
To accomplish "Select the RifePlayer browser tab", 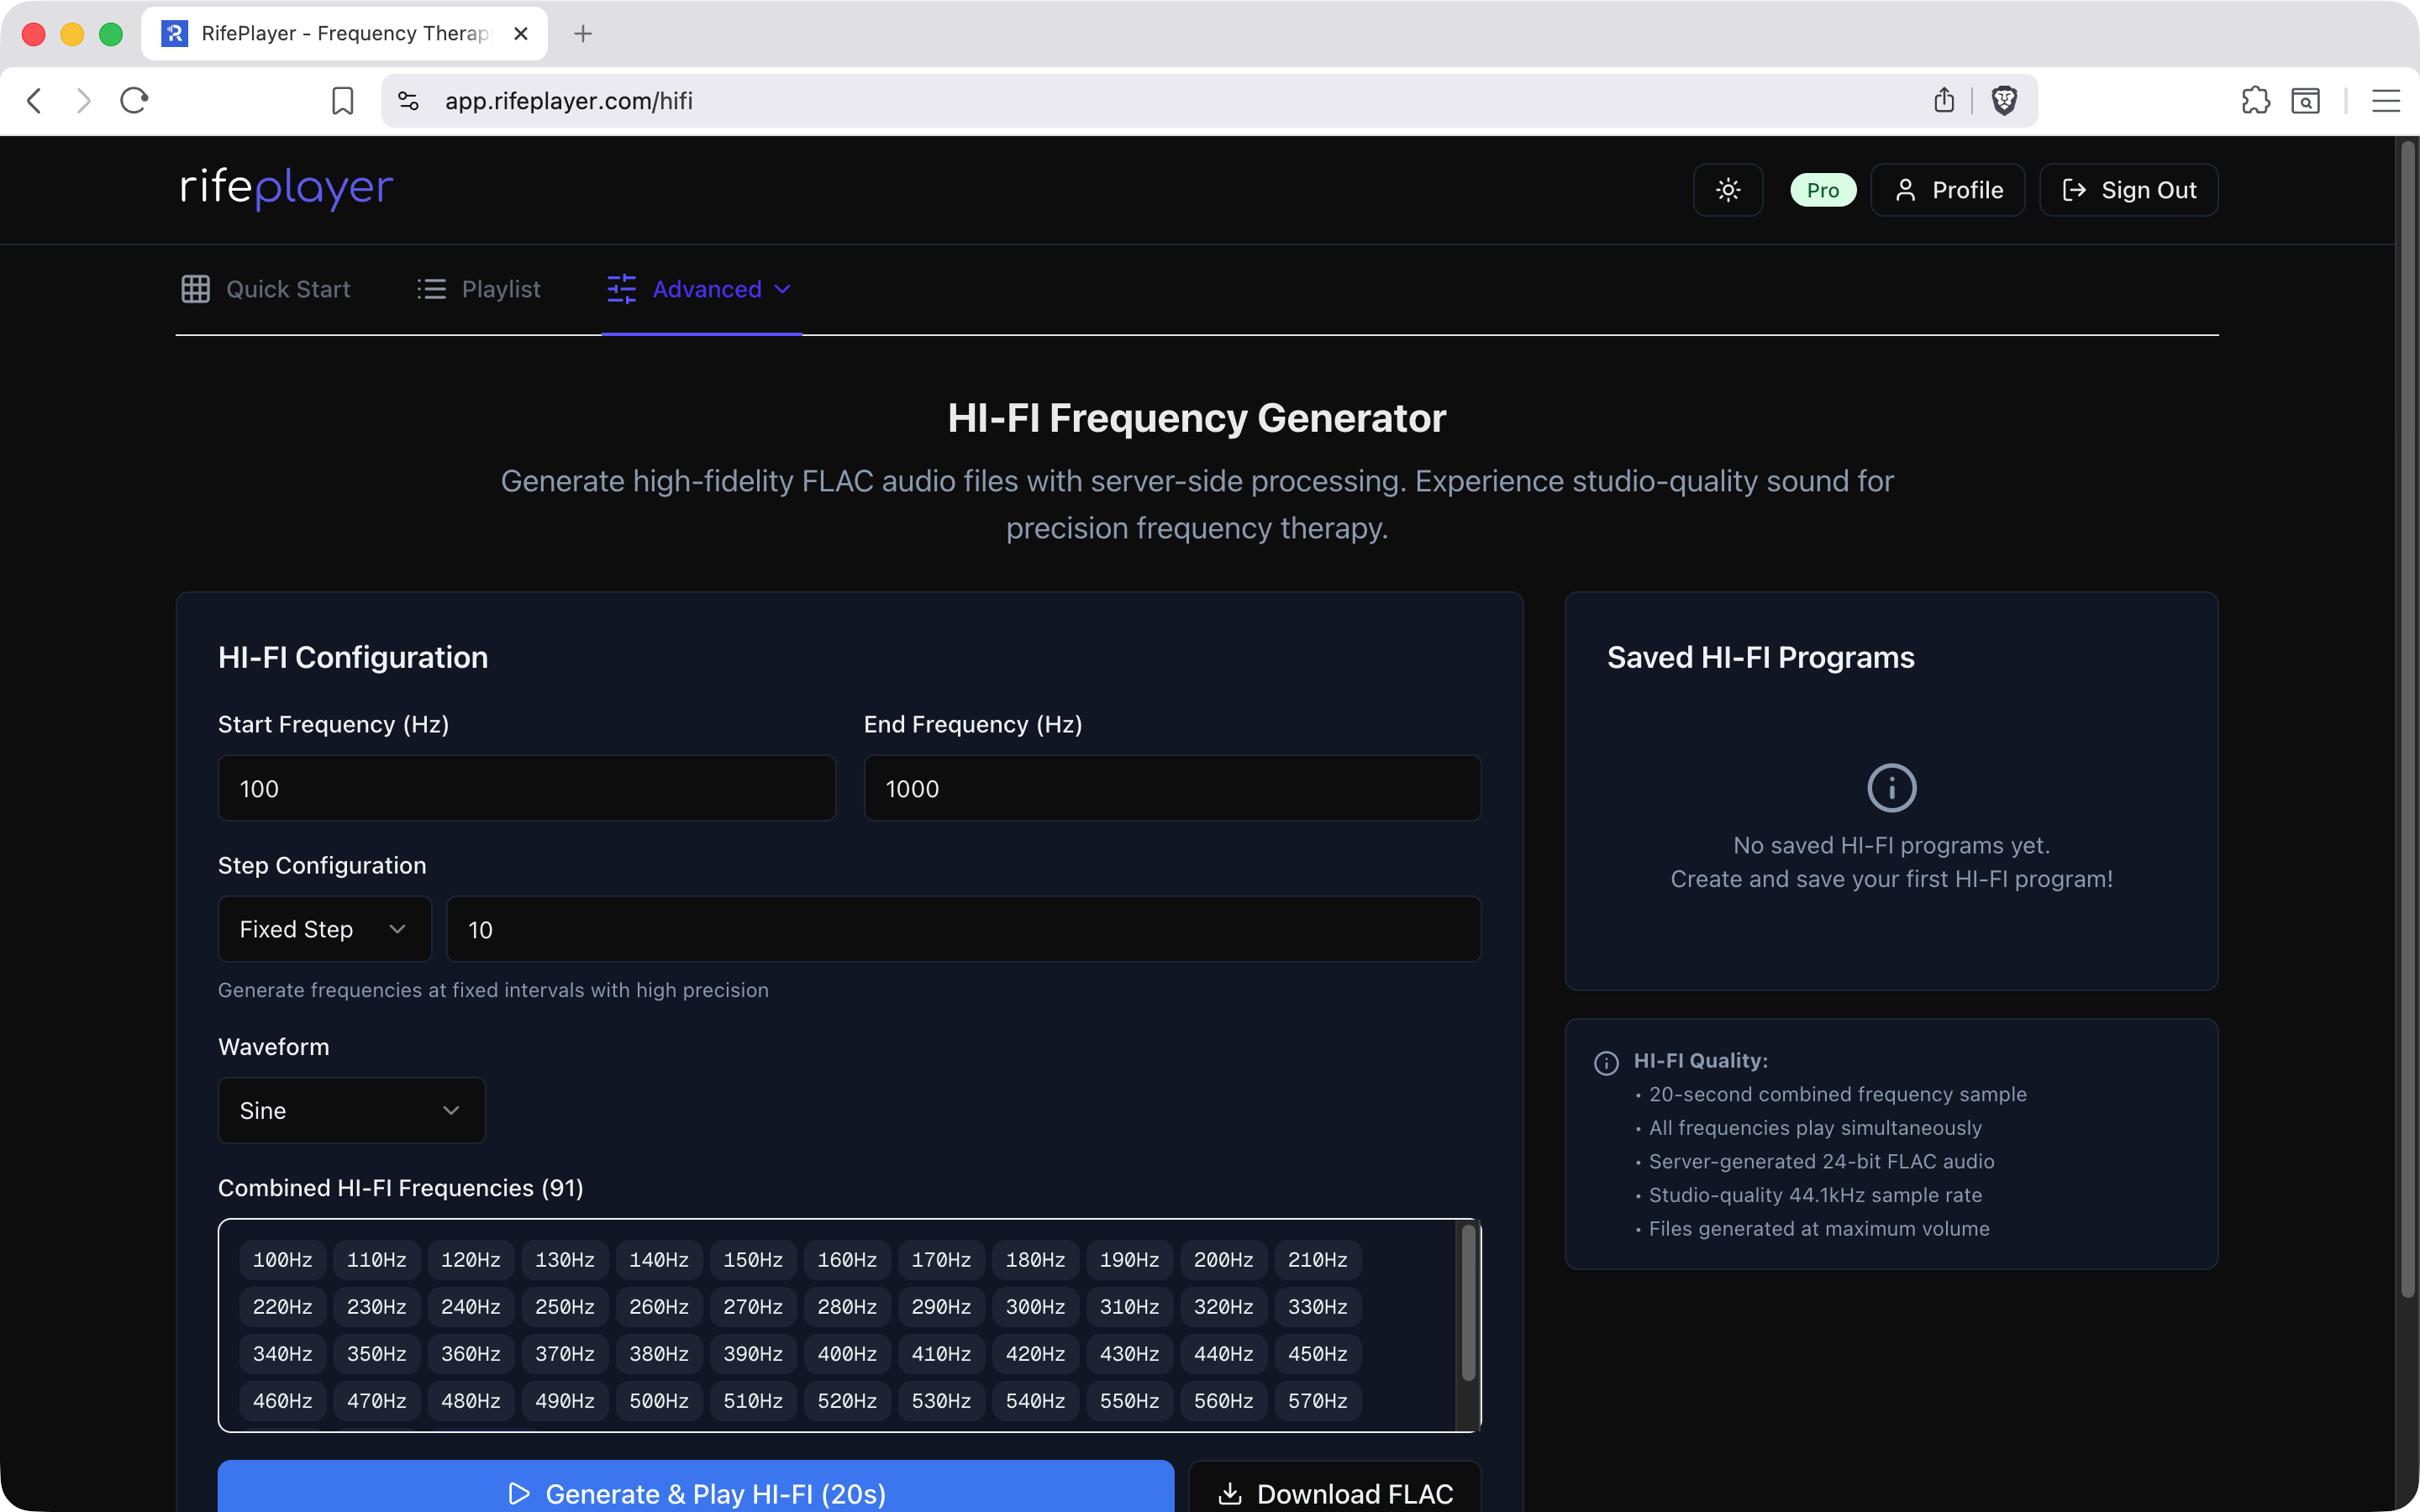I will tap(344, 34).
